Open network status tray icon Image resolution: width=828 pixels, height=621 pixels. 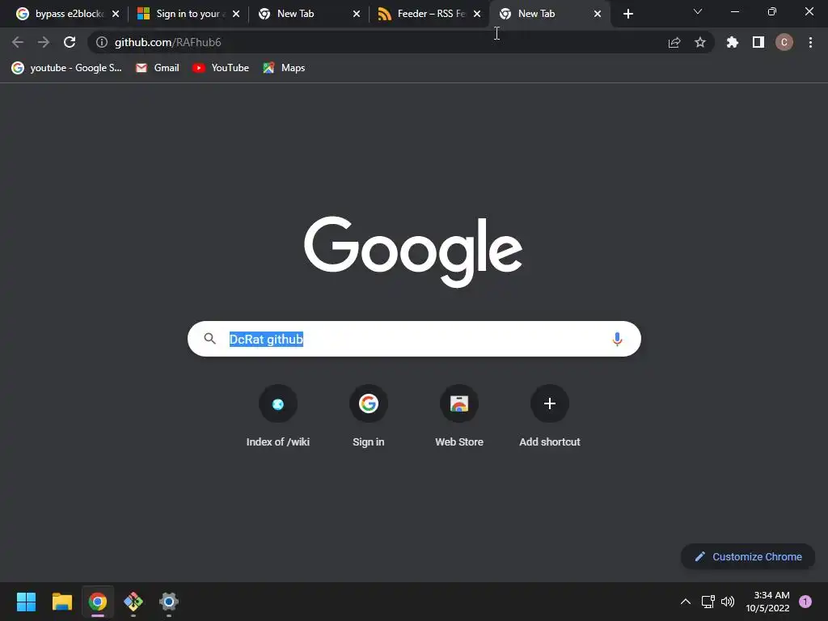(708, 602)
